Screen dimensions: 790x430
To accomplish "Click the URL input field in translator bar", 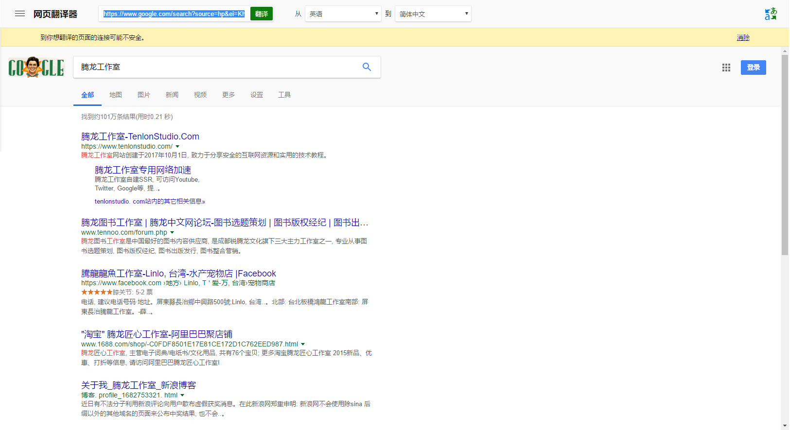I will click(x=174, y=14).
